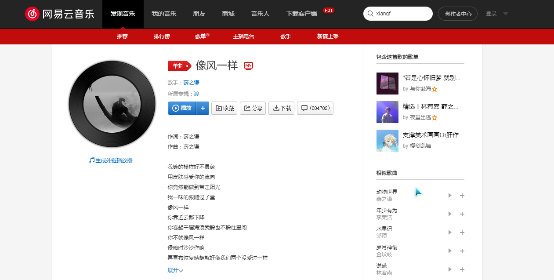
Task: Open 创作者中心 creator center
Action: point(458,14)
